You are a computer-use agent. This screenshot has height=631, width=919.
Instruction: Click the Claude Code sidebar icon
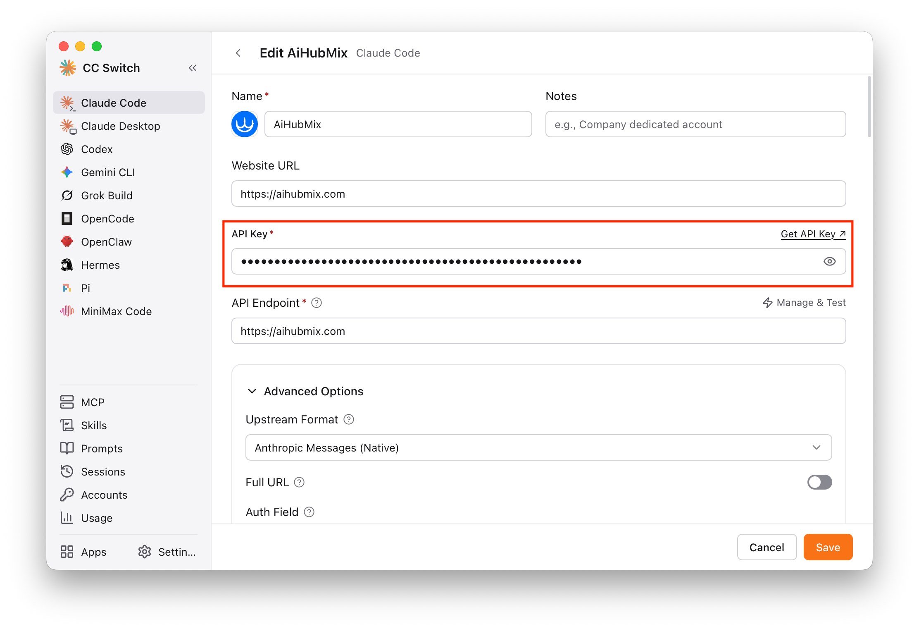(67, 103)
